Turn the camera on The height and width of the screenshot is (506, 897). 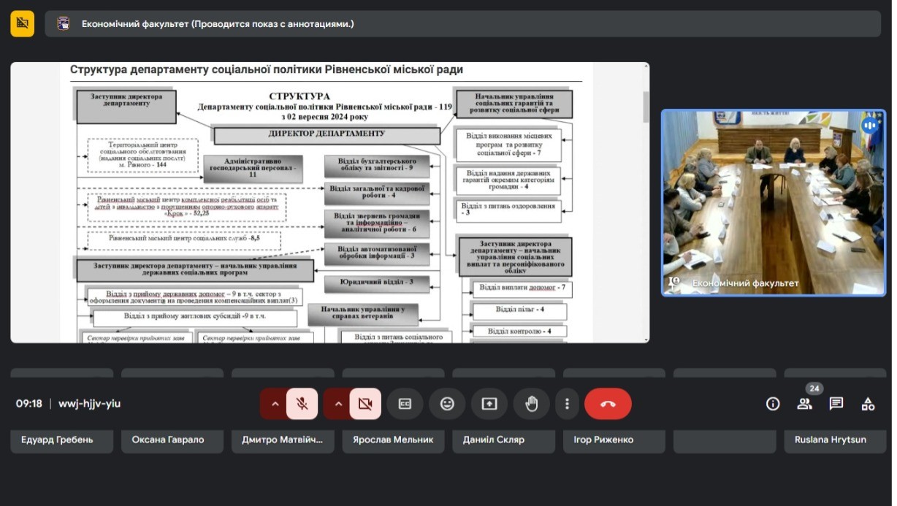pos(365,404)
